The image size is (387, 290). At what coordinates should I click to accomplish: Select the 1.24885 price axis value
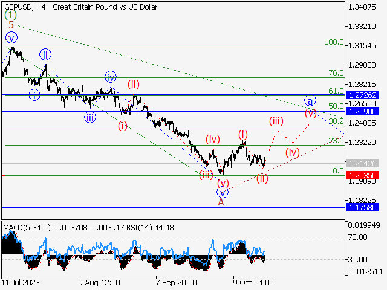coord(362,123)
